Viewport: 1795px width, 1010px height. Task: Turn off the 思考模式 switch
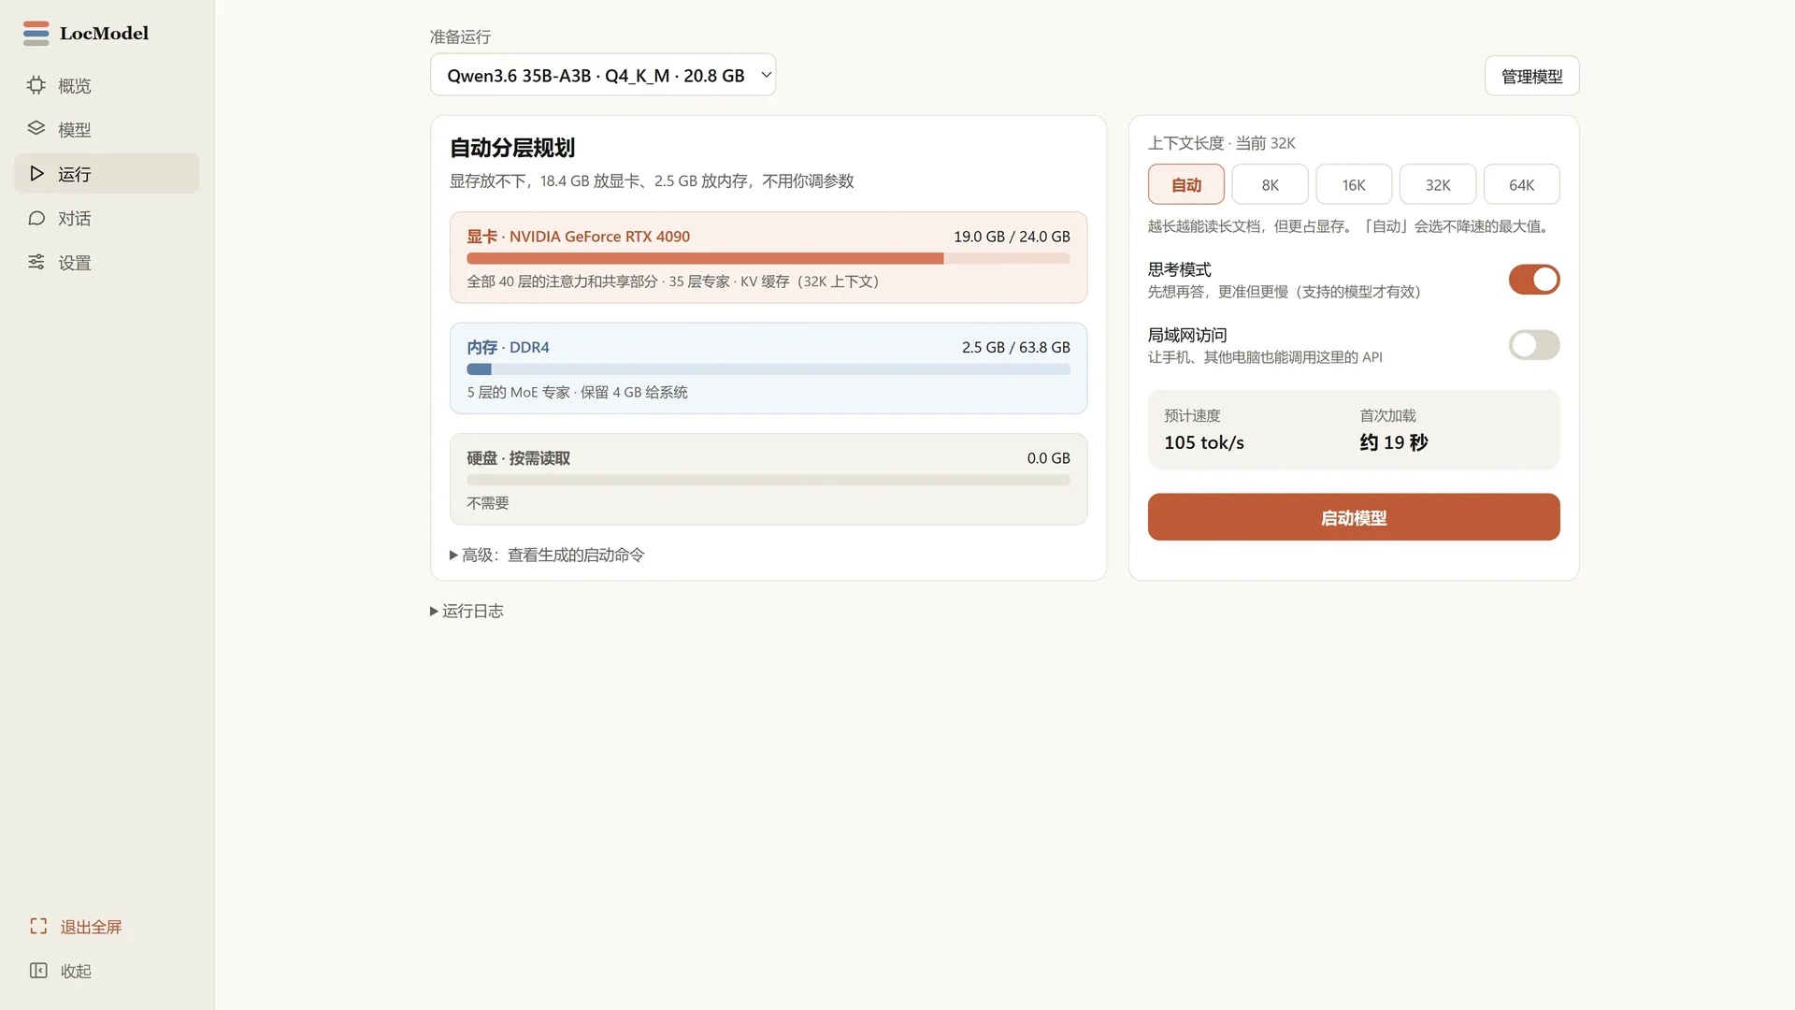click(x=1533, y=280)
